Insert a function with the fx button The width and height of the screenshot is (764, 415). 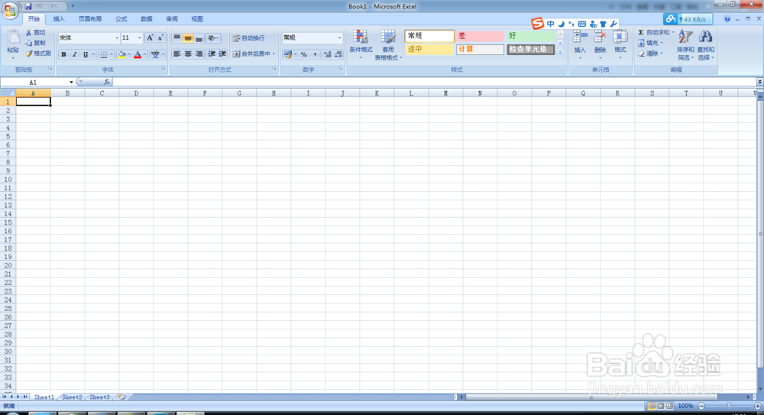107,82
